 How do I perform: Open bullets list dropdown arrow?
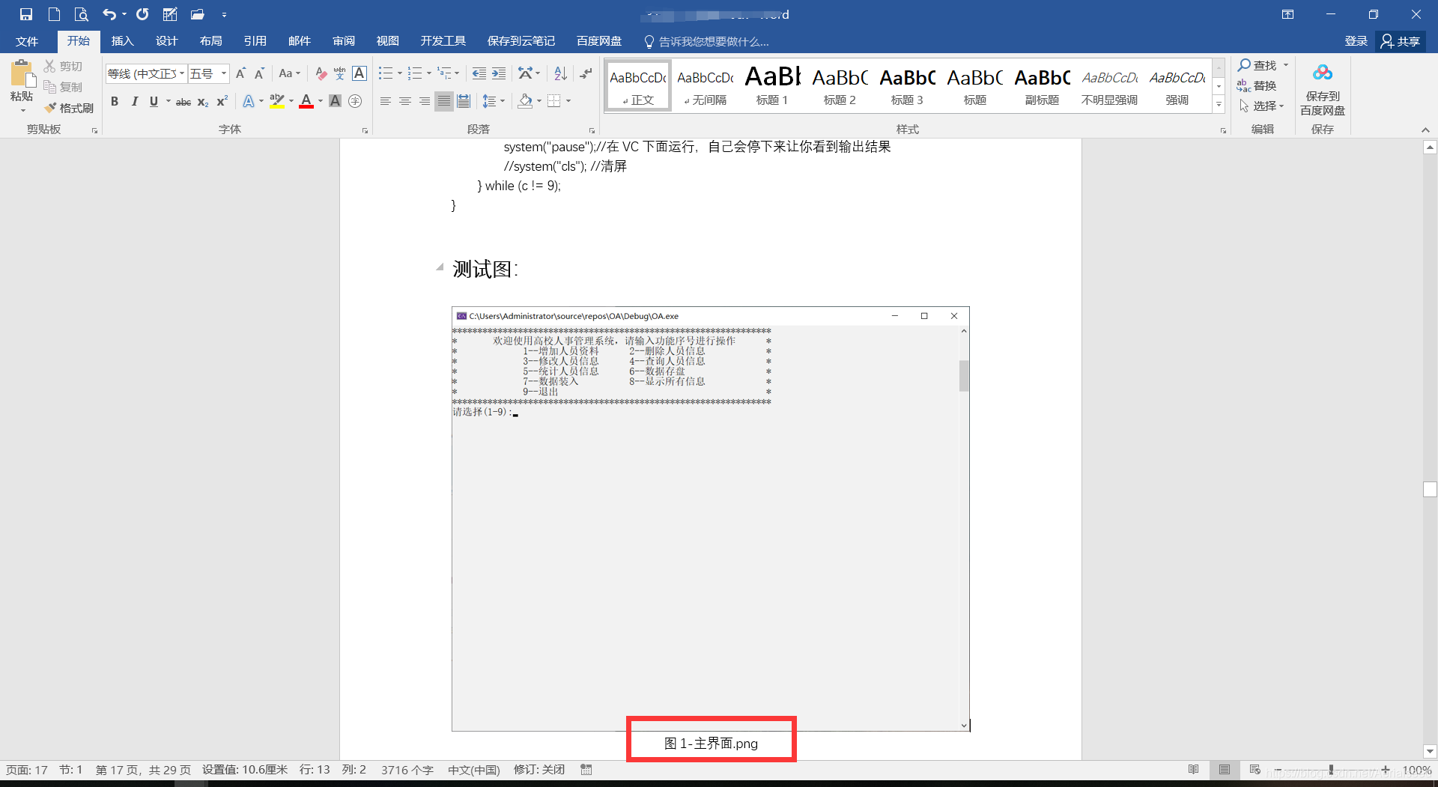point(399,73)
